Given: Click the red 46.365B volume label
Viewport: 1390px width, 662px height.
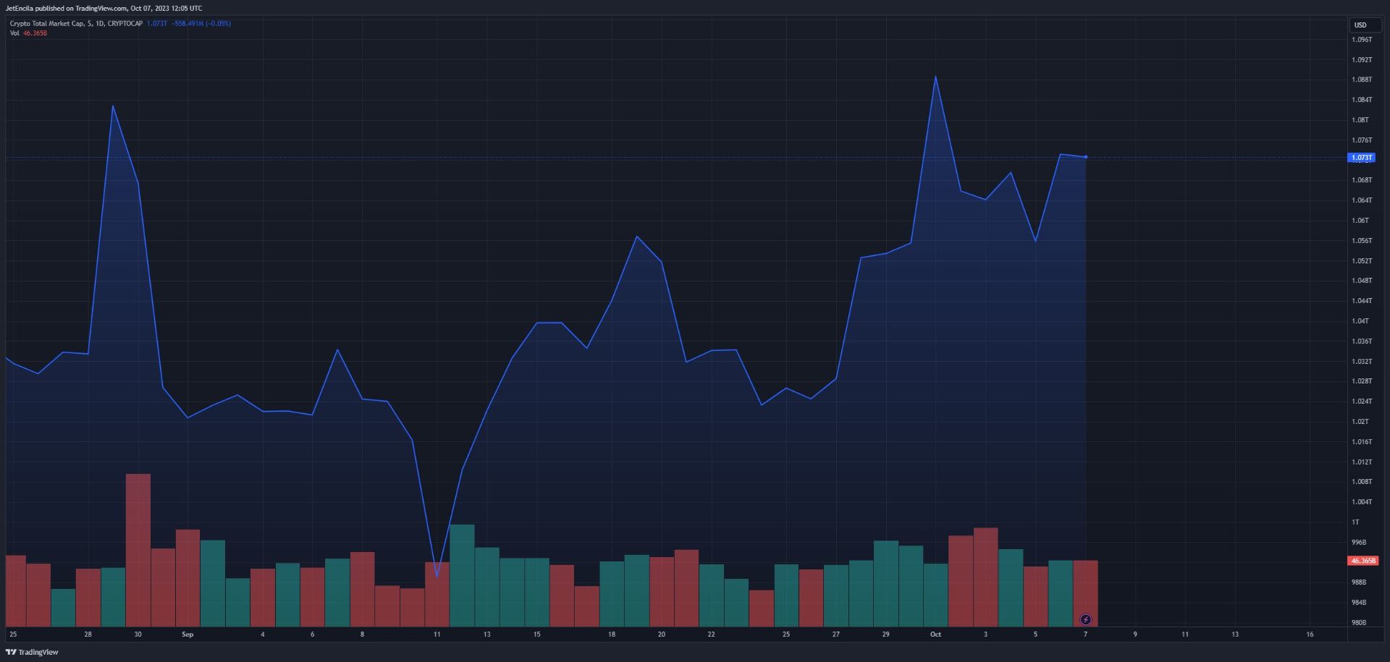Looking at the screenshot, I should pos(1363,561).
